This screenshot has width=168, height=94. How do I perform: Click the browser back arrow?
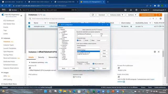point(2,6)
